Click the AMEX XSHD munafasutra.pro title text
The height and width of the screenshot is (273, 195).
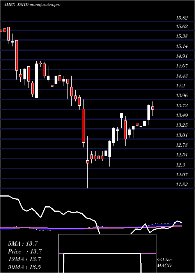(x=32, y=5)
